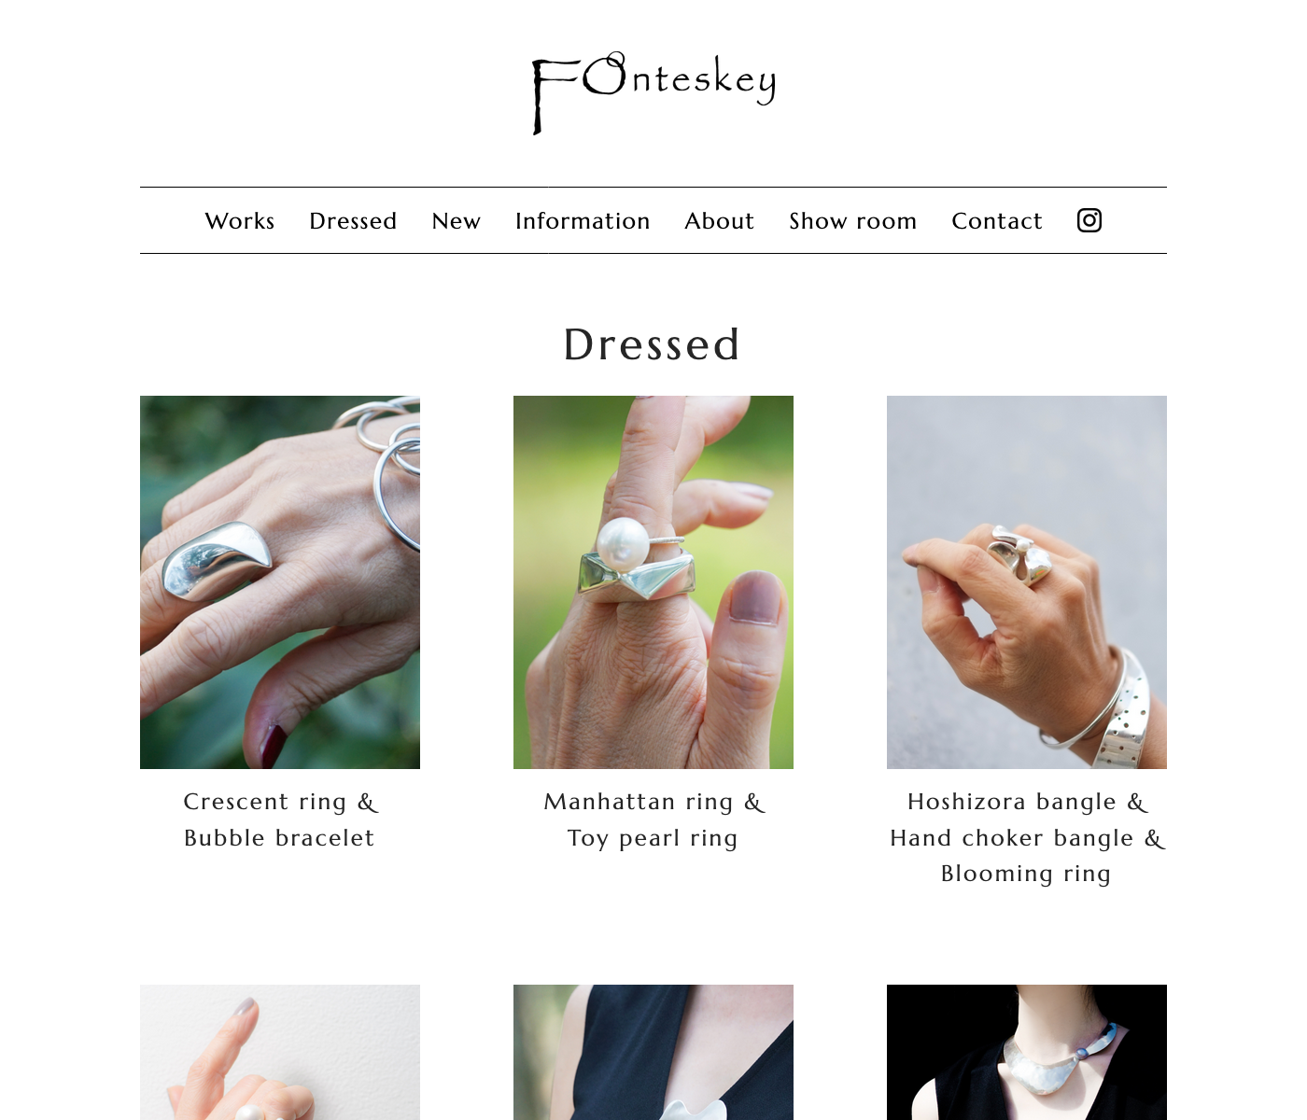Open the Crescent ring hand photo
Viewport: 1307px width, 1120px height.
[280, 582]
